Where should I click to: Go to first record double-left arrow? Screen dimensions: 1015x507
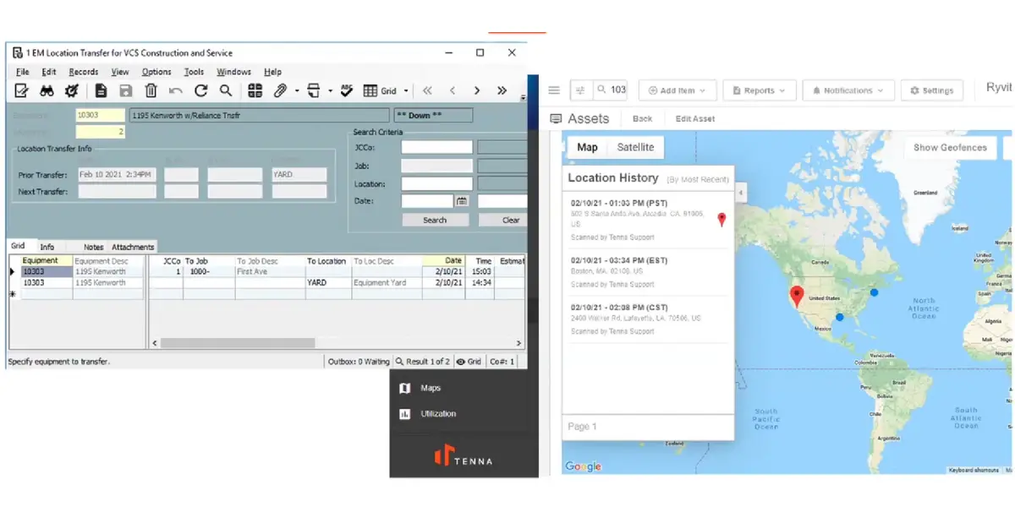[x=427, y=90]
